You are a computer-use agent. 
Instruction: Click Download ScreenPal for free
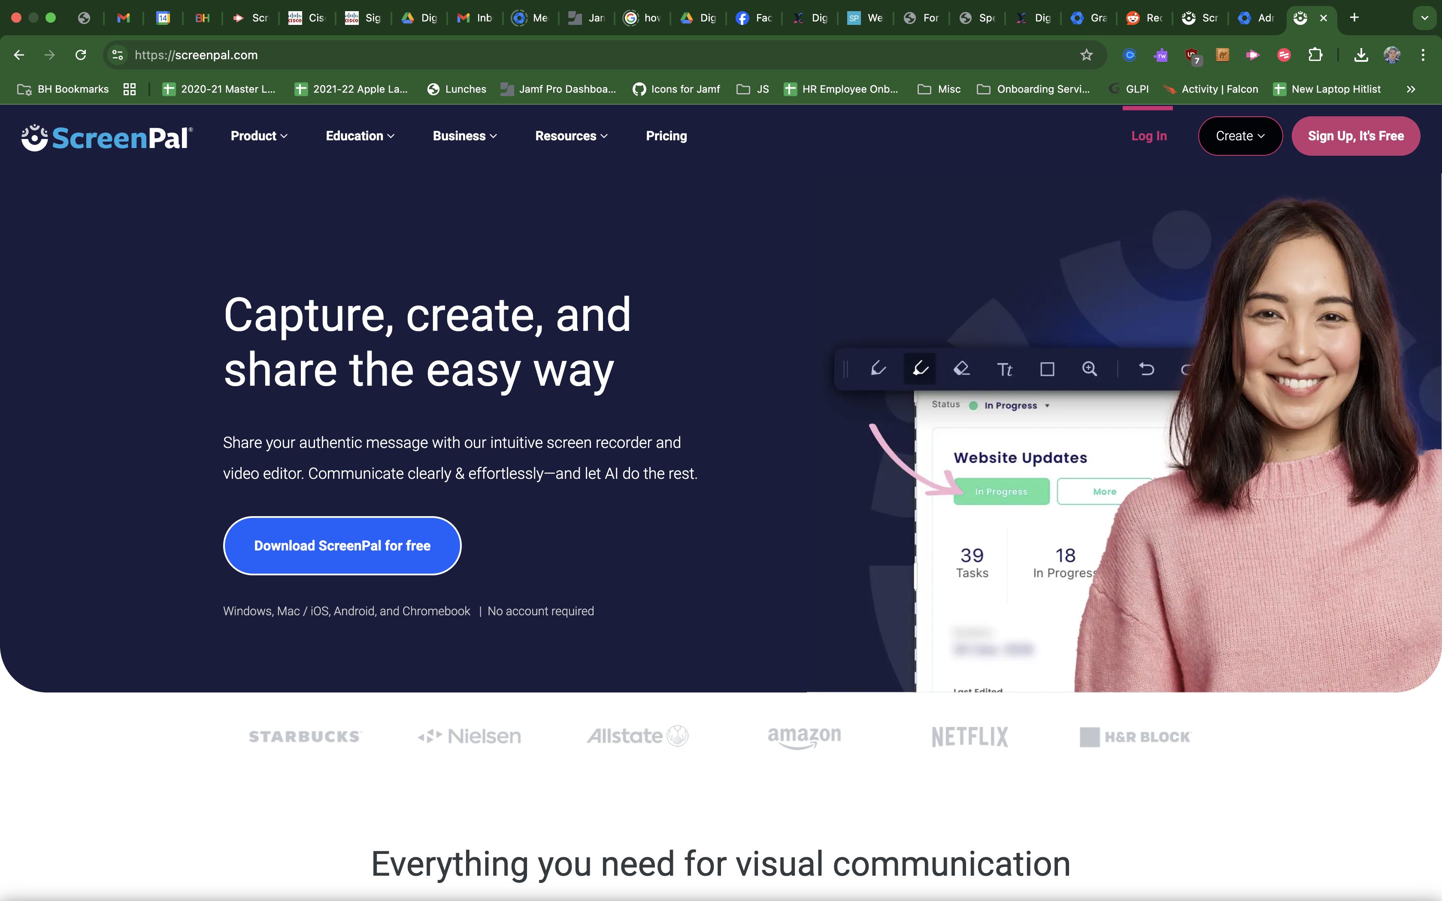click(x=342, y=546)
